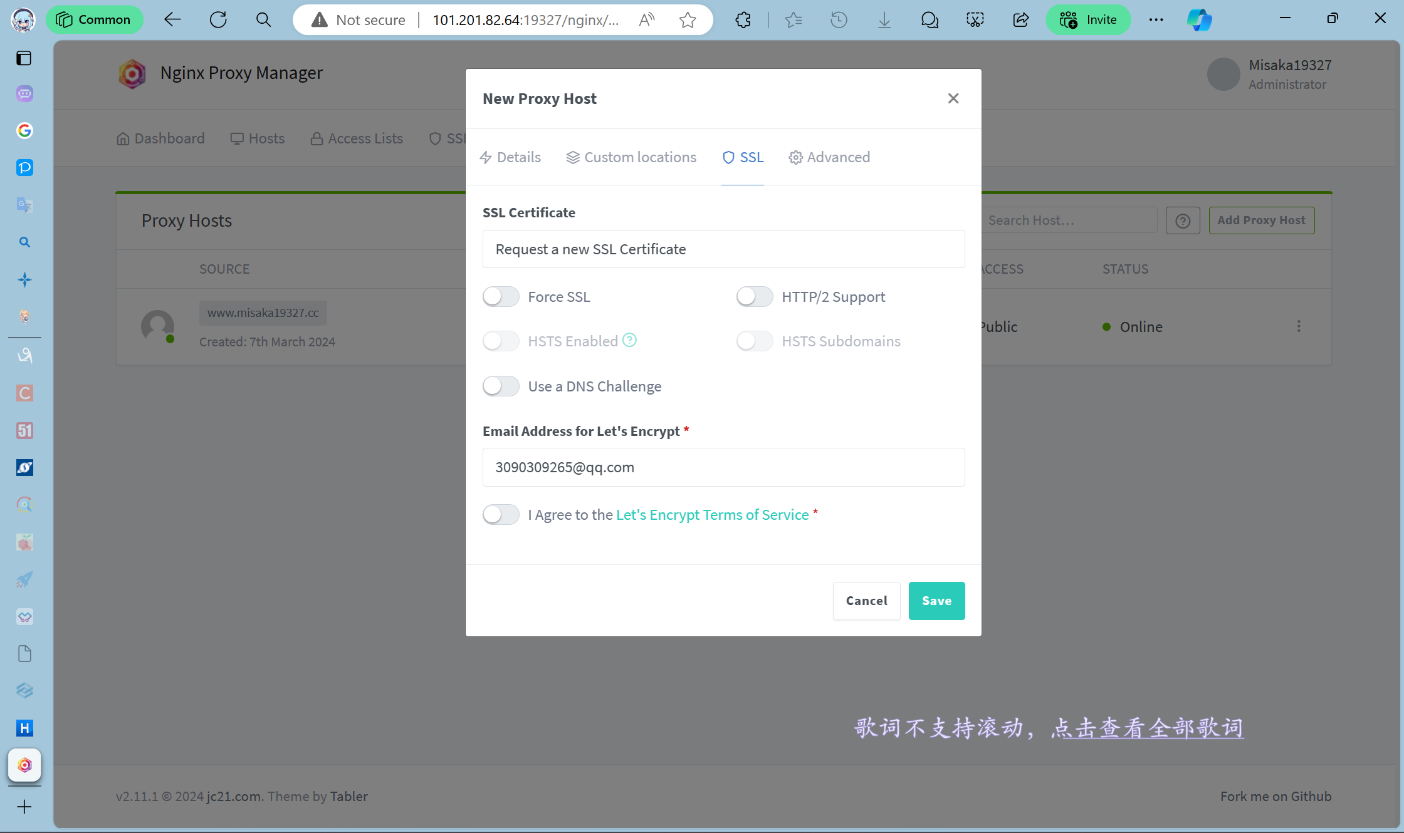The image size is (1404, 833).
Task: Click the address bar URL
Action: coord(525,20)
